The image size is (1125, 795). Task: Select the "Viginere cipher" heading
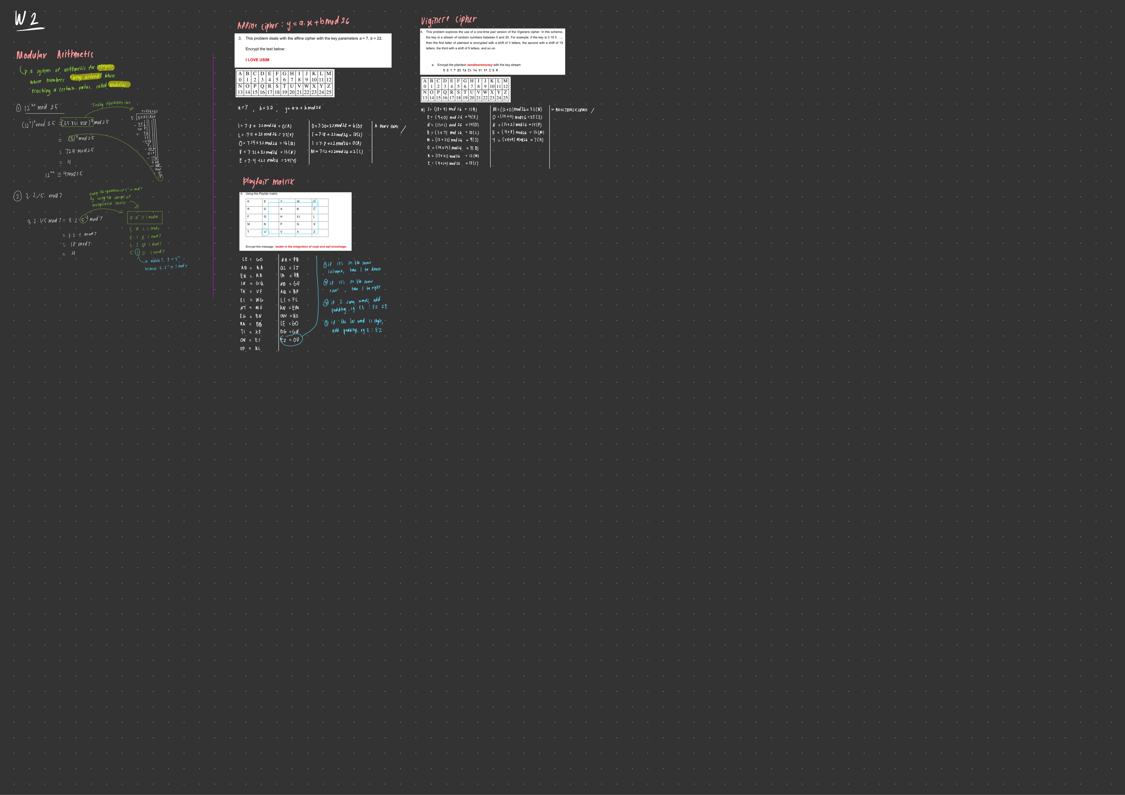pyautogui.click(x=448, y=20)
